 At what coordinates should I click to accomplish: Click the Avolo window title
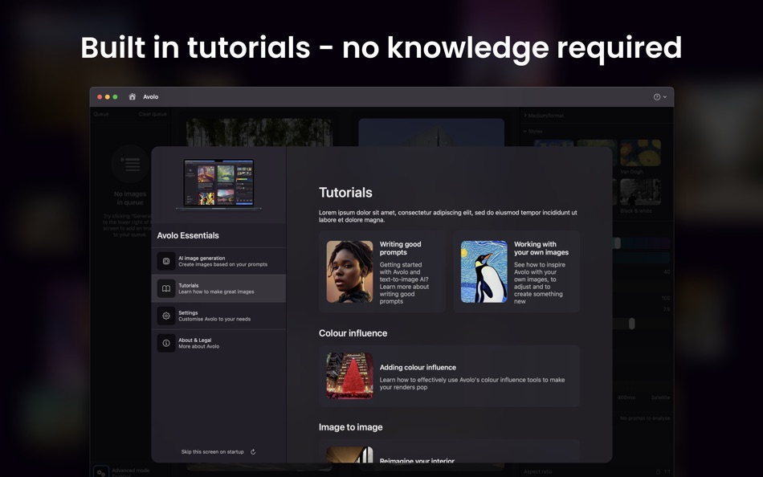click(x=150, y=97)
